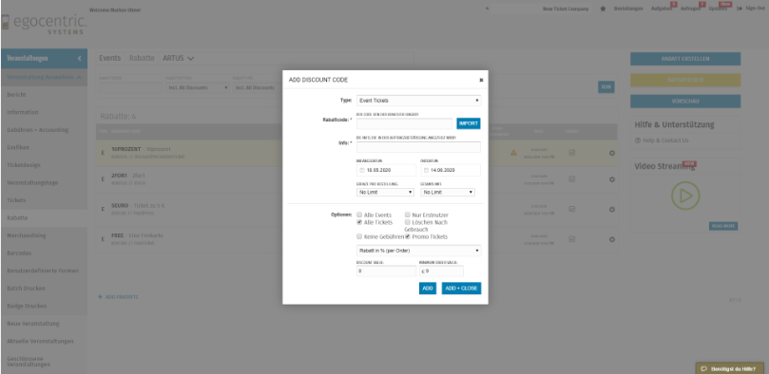Toggle status checkbox of 10PROZENT row
Screen dimensions: 769x374
[x=572, y=153]
